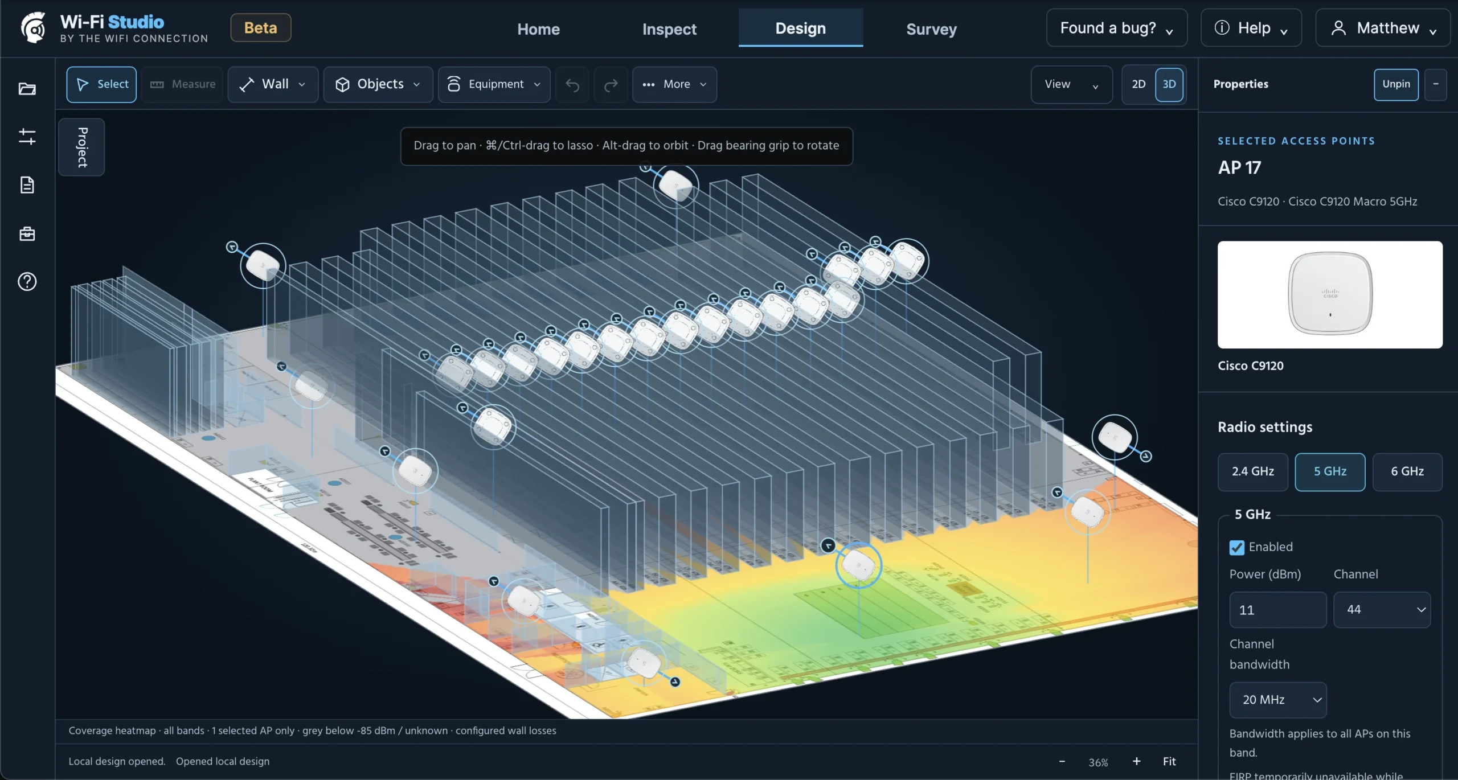This screenshot has width=1458, height=780.
Task: Click the Unpin button
Action: point(1396,84)
